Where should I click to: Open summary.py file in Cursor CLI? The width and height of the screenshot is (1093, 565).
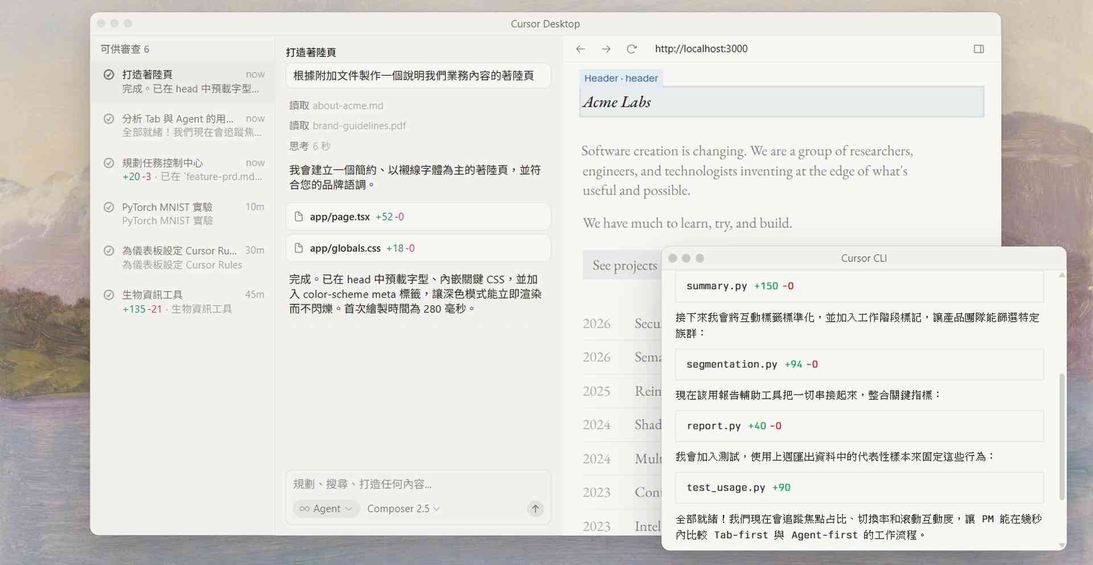(859, 286)
